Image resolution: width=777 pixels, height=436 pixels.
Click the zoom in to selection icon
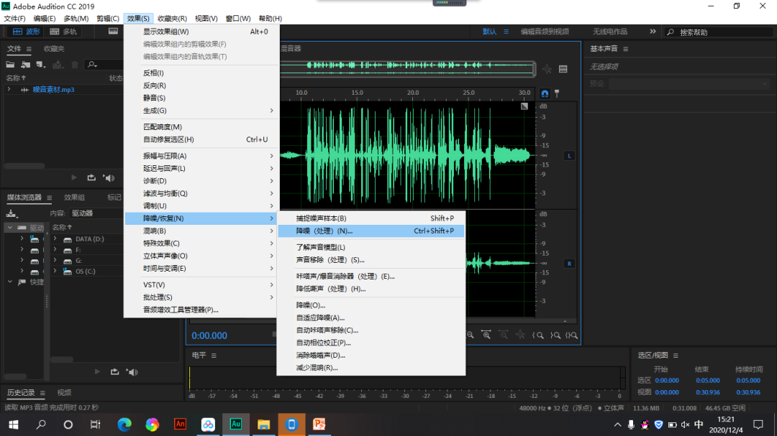pyautogui.click(x=486, y=335)
